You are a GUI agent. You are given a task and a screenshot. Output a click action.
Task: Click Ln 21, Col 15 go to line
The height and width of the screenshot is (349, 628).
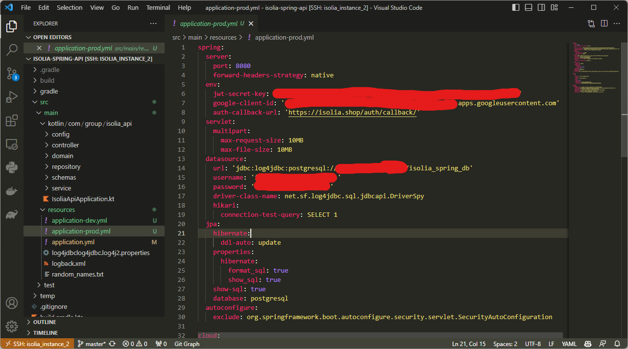click(469, 344)
